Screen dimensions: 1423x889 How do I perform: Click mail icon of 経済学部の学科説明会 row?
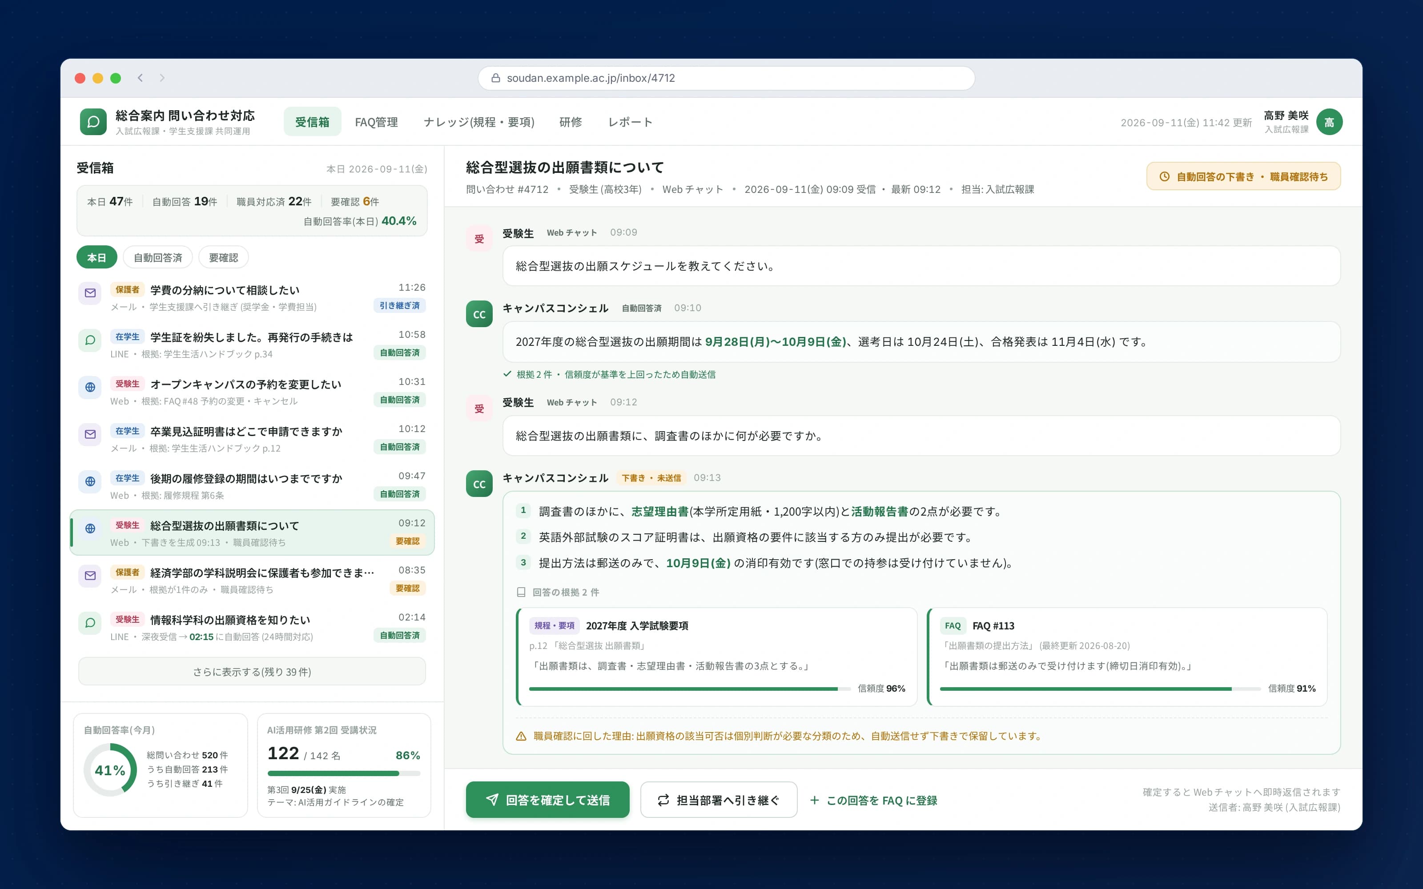point(90,575)
